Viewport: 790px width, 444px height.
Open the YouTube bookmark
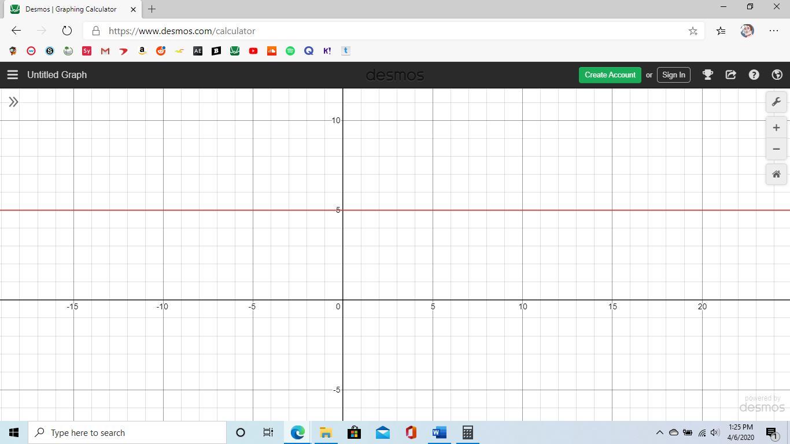253,51
